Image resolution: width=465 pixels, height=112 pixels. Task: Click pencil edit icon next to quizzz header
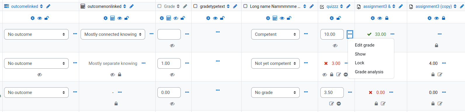coord(348,6)
